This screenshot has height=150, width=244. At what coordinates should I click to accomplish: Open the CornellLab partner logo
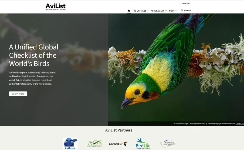coord(118,144)
